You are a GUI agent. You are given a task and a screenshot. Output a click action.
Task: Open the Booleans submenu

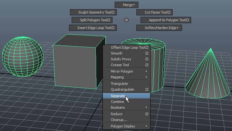click(126, 107)
